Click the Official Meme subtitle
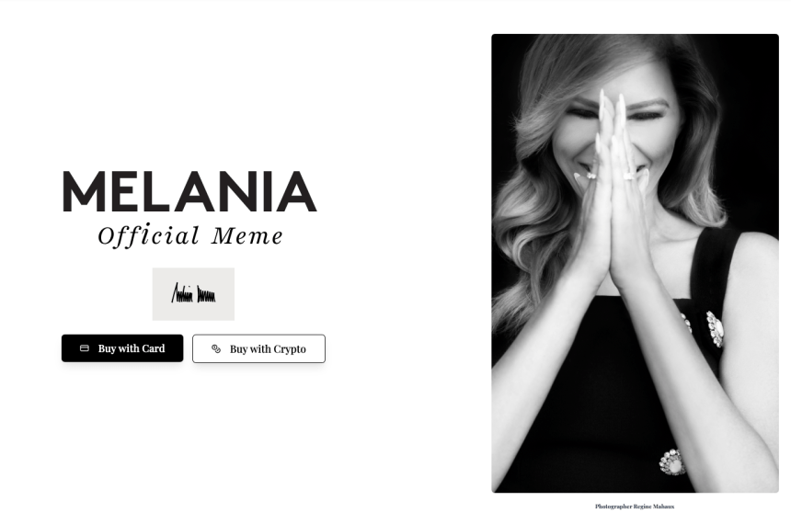The width and height of the screenshot is (791, 524). [190, 236]
